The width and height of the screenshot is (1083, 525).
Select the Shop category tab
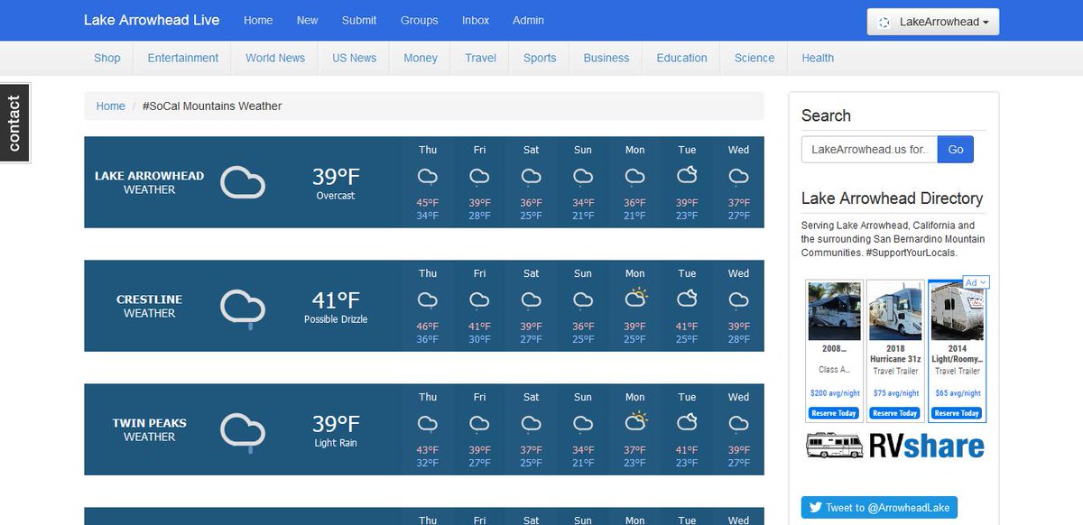coord(107,58)
